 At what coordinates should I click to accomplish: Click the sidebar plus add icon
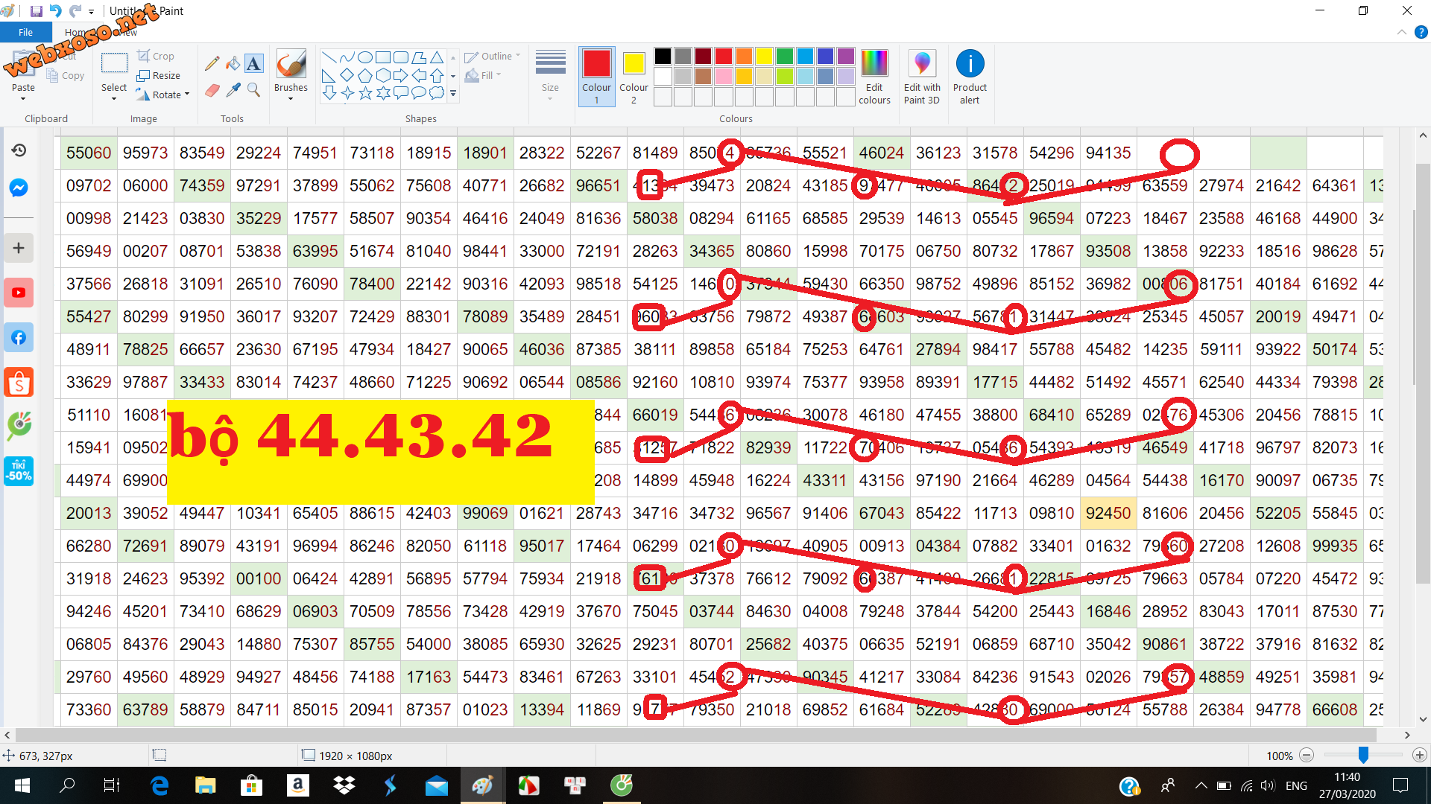pyautogui.click(x=19, y=248)
